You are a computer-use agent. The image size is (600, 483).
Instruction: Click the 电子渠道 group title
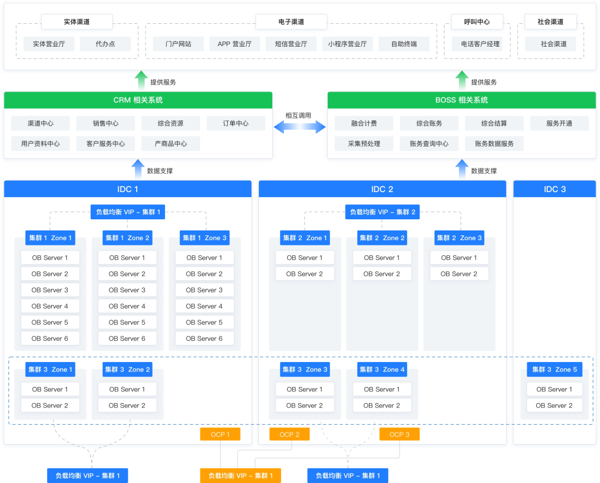(x=291, y=22)
